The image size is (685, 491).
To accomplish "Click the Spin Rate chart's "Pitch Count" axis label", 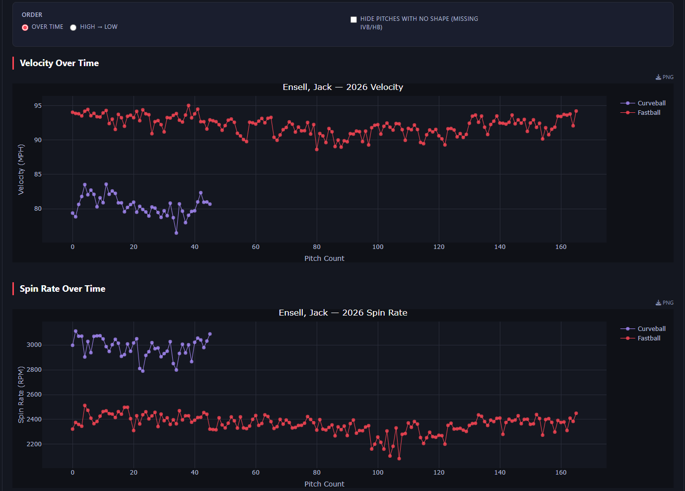I will pyautogui.click(x=324, y=484).
